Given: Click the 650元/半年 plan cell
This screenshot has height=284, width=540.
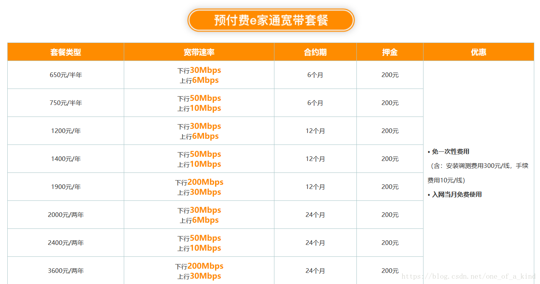Looking at the screenshot, I should (x=65, y=75).
